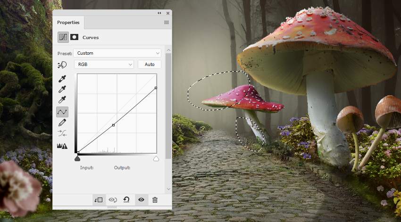The height and width of the screenshot is (222, 401).
Task: Toggle Curves layer visibility eye
Action: (x=141, y=200)
